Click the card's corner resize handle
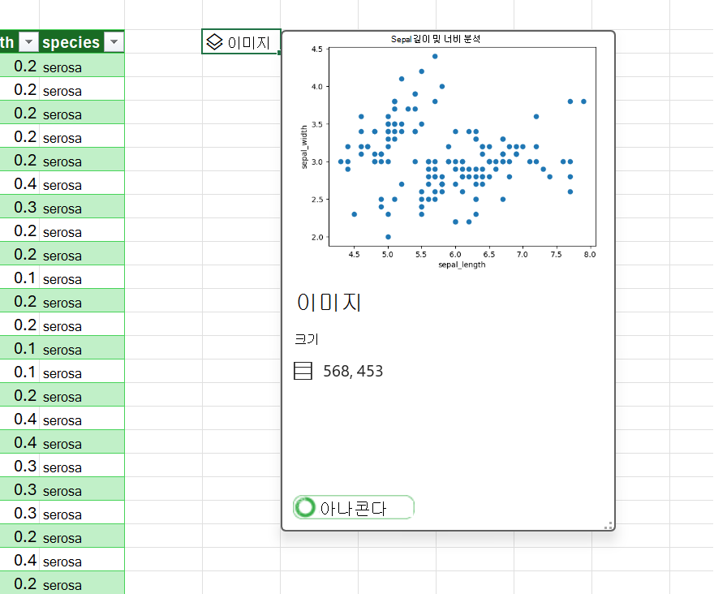Screen dimensions: 714x594 tap(609, 525)
